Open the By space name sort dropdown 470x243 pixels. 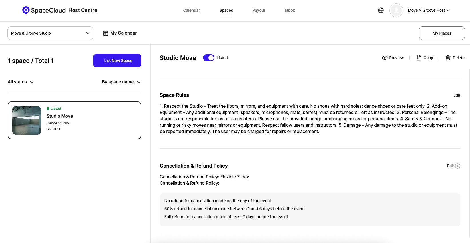[x=121, y=82]
